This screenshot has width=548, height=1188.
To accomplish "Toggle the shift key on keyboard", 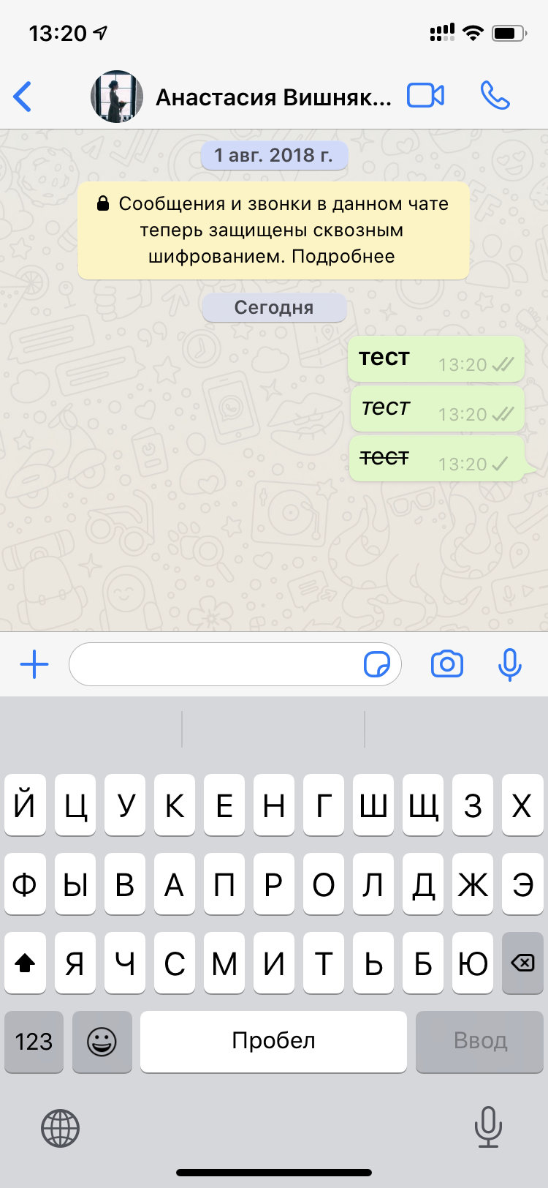I will tap(26, 963).
